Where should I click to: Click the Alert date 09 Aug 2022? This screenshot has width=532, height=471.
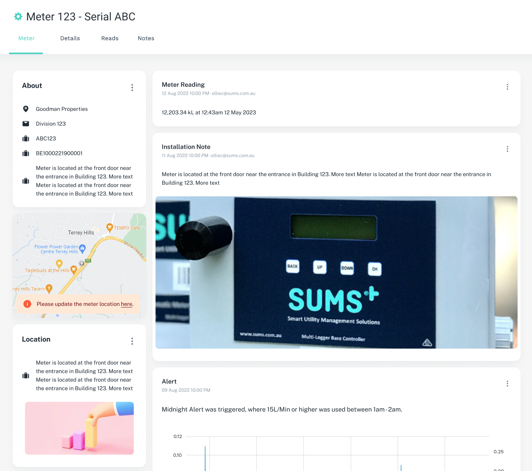click(x=186, y=390)
